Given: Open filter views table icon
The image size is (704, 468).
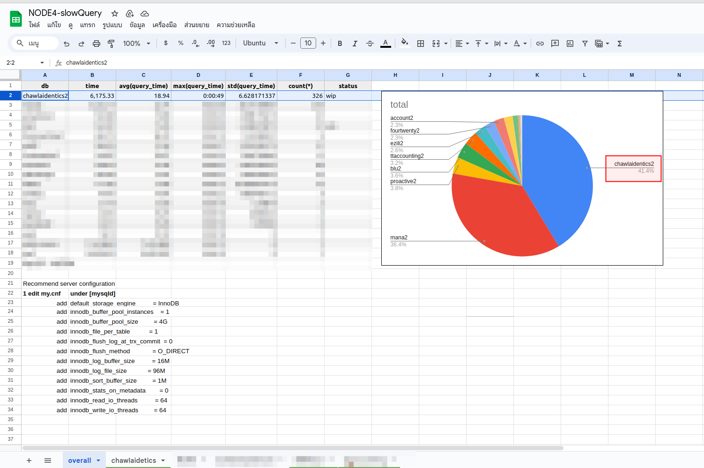Looking at the screenshot, I should point(599,44).
